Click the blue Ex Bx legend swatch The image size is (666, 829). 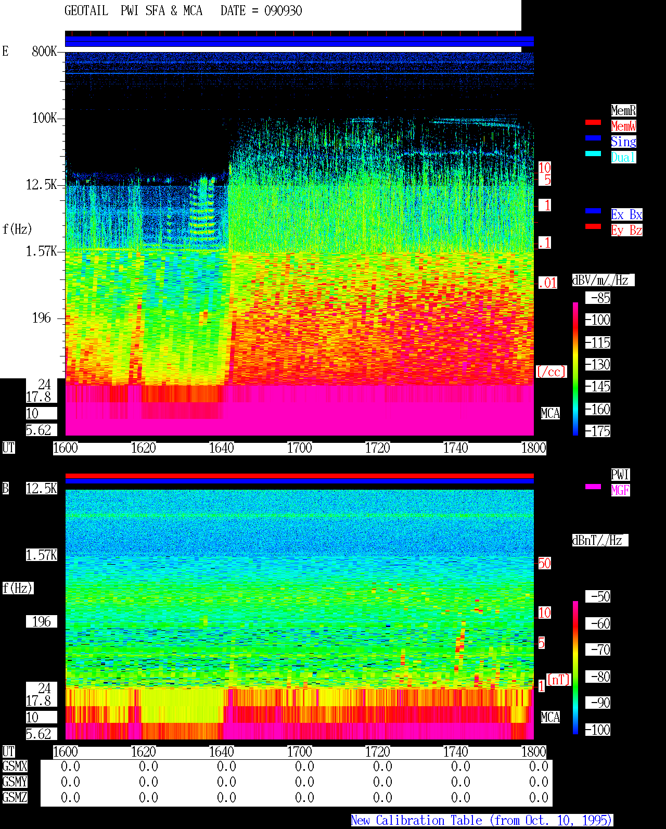[x=593, y=211]
